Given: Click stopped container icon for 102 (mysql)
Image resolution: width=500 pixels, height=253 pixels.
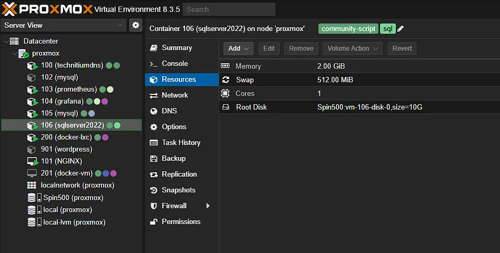Looking at the screenshot, I should [31, 77].
